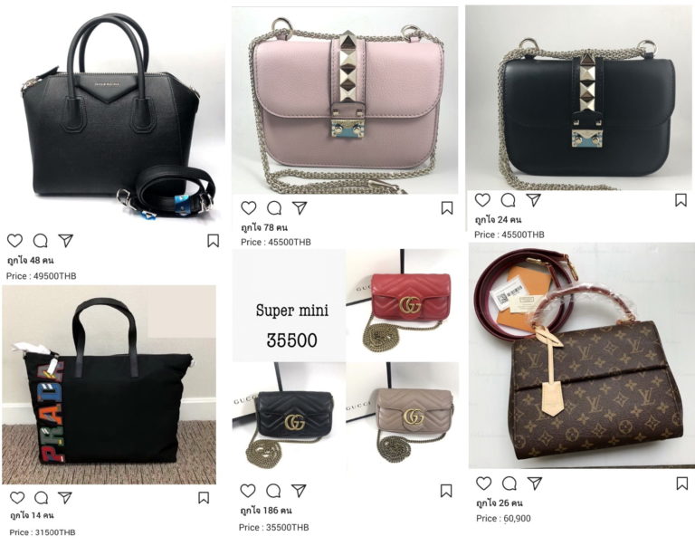Share the black Valentino chain bag post
The height and width of the screenshot is (546, 695).
(534, 200)
